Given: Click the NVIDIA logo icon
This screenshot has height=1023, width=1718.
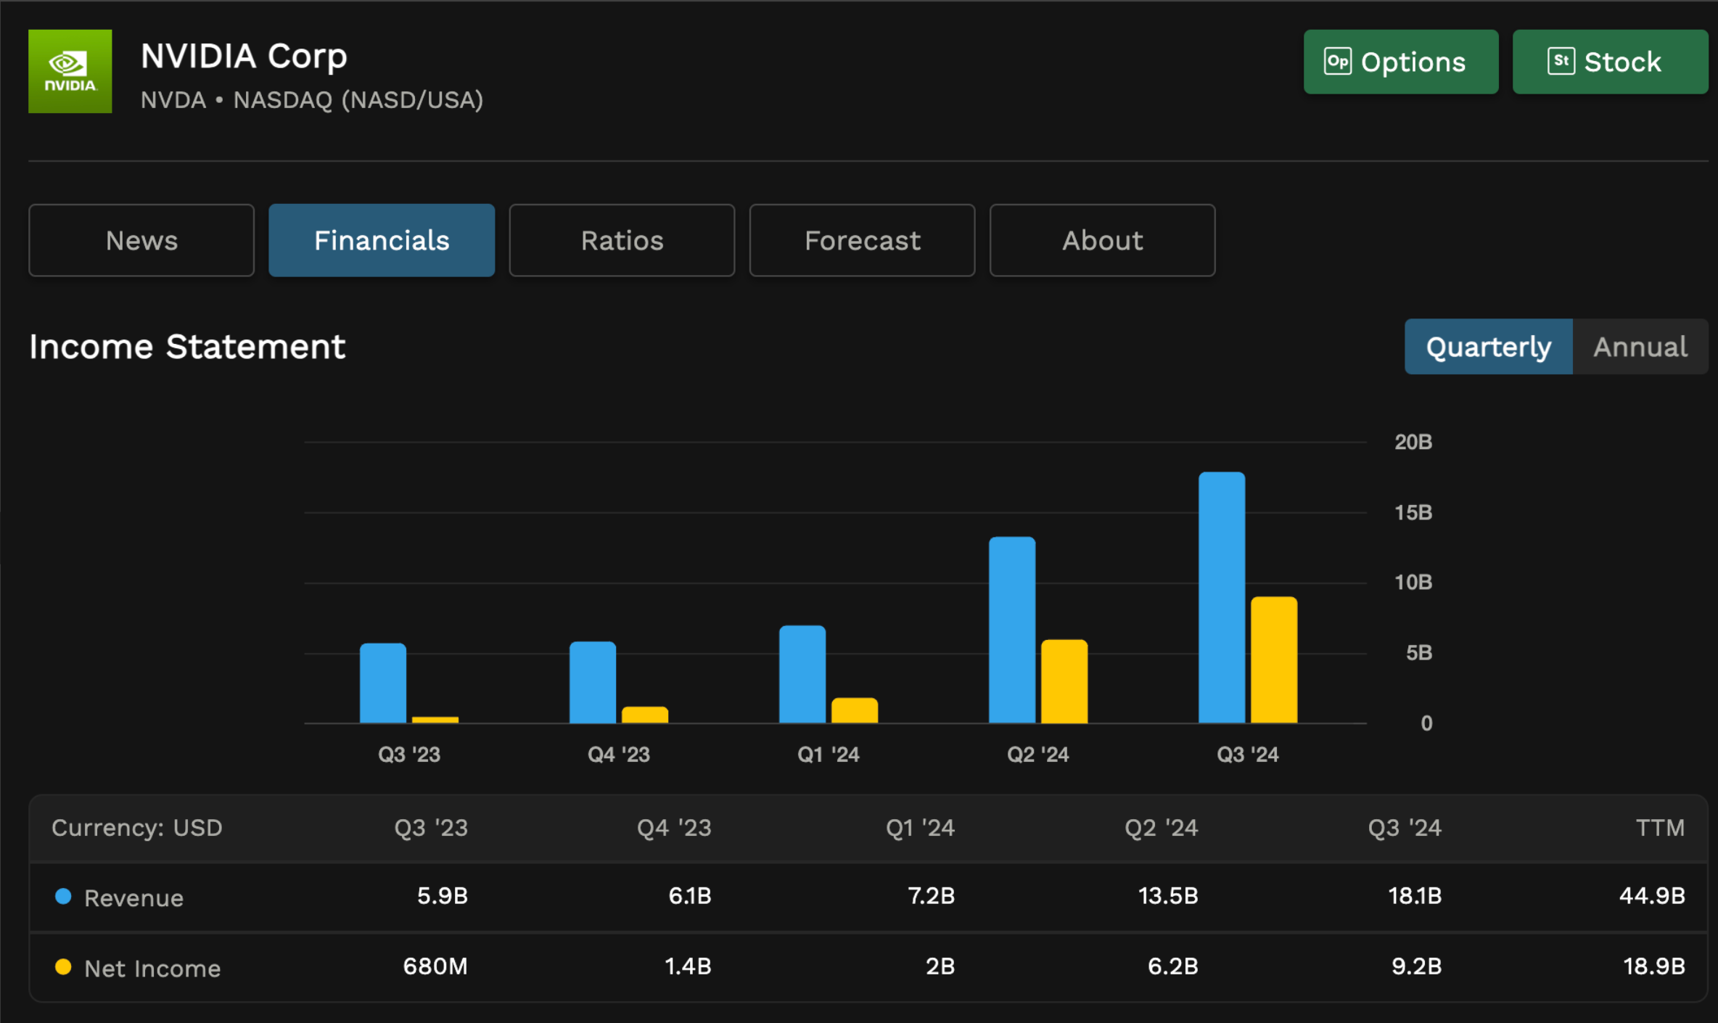Looking at the screenshot, I should (70, 71).
